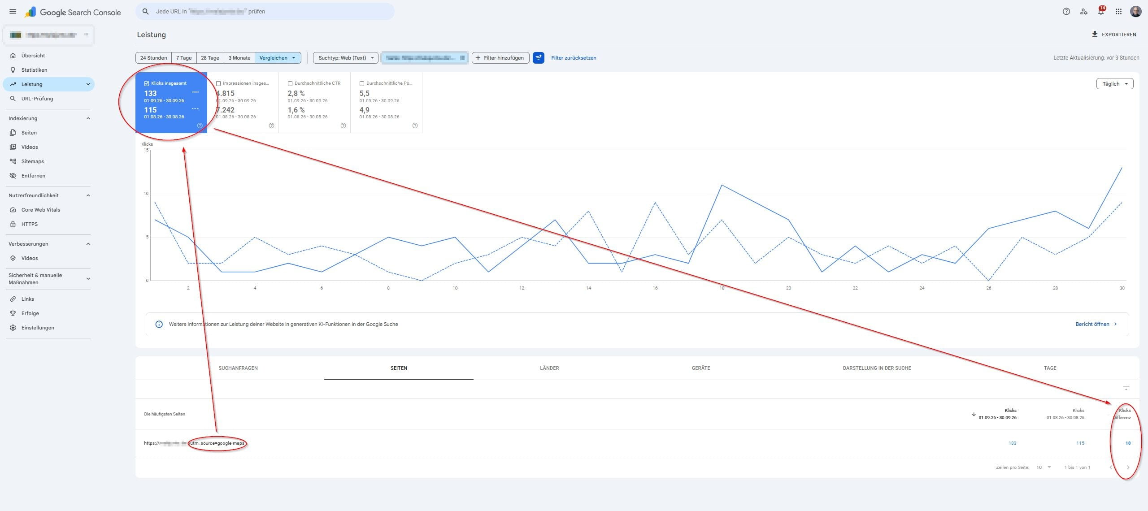
Task: Open user management people icon
Action: (1084, 12)
